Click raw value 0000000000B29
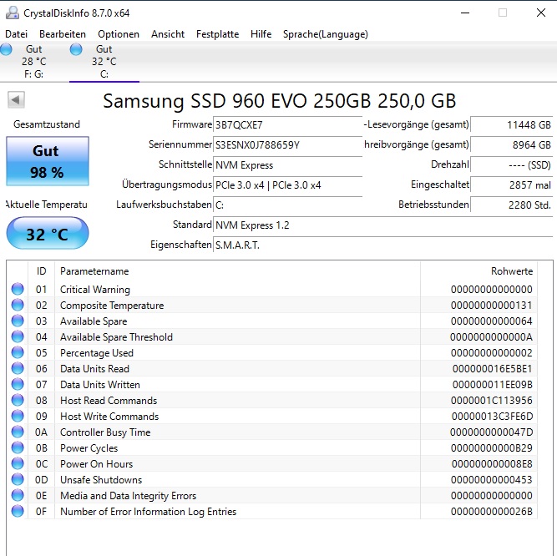Screen dimensions: 557x556 492,448
